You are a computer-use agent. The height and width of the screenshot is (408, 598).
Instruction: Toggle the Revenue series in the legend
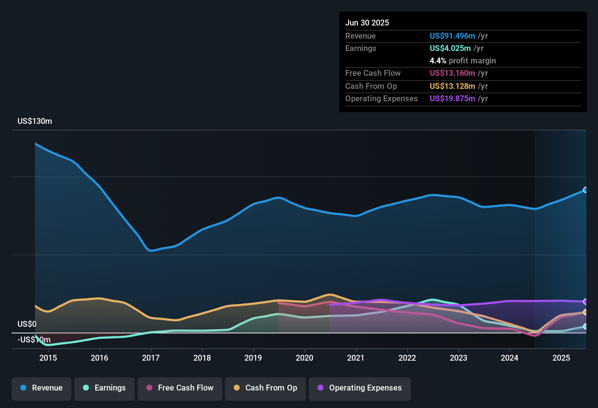tap(42, 388)
